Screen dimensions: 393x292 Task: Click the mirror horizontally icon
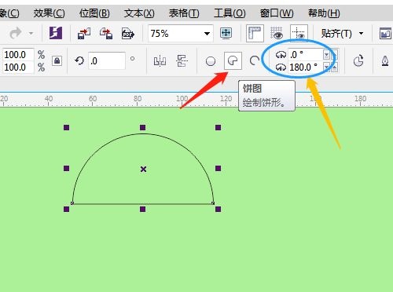160,61
